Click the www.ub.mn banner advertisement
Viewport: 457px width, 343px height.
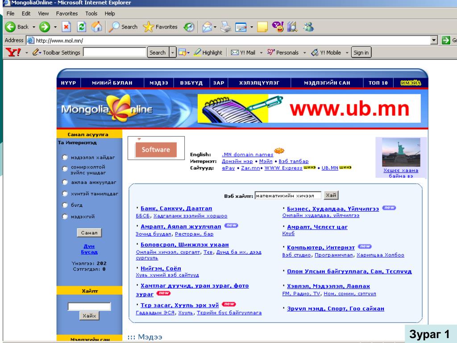[309, 109]
